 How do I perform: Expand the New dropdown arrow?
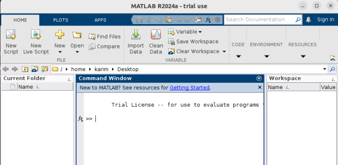pos(60,52)
